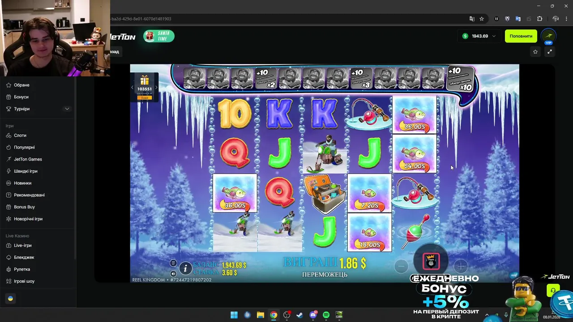The image size is (573, 322).
Task: Open Spotify from taskbar
Action: click(326, 315)
